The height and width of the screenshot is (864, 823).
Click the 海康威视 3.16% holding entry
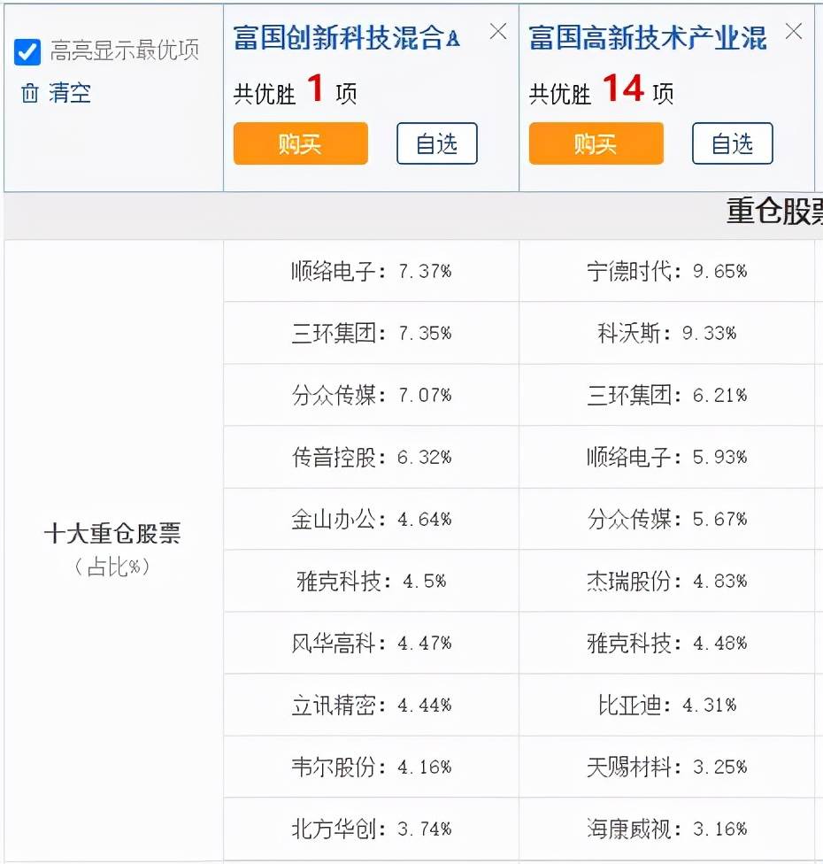pyautogui.click(x=666, y=829)
